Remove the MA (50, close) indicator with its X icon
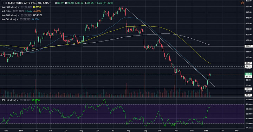 tap(29, 19)
